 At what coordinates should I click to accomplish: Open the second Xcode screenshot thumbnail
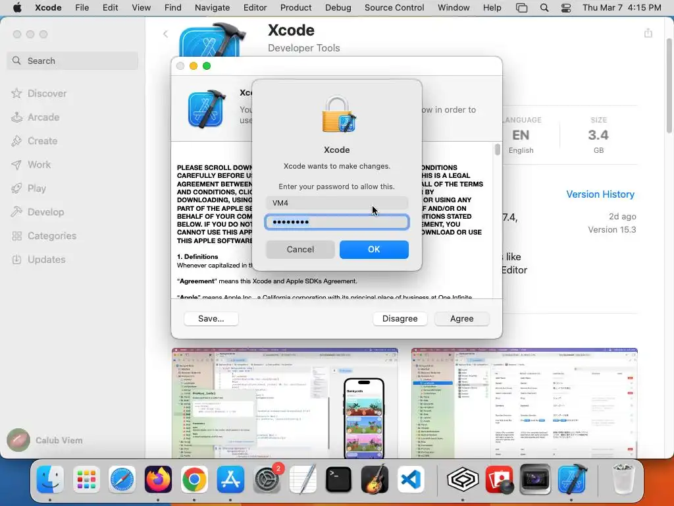coord(525,403)
